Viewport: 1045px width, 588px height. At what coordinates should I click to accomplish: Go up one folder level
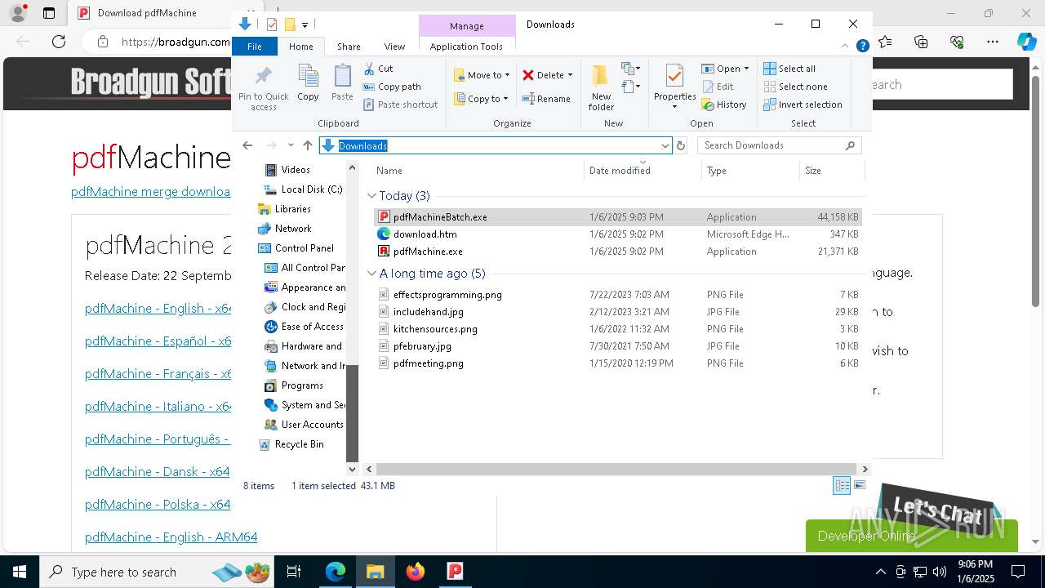click(x=308, y=145)
